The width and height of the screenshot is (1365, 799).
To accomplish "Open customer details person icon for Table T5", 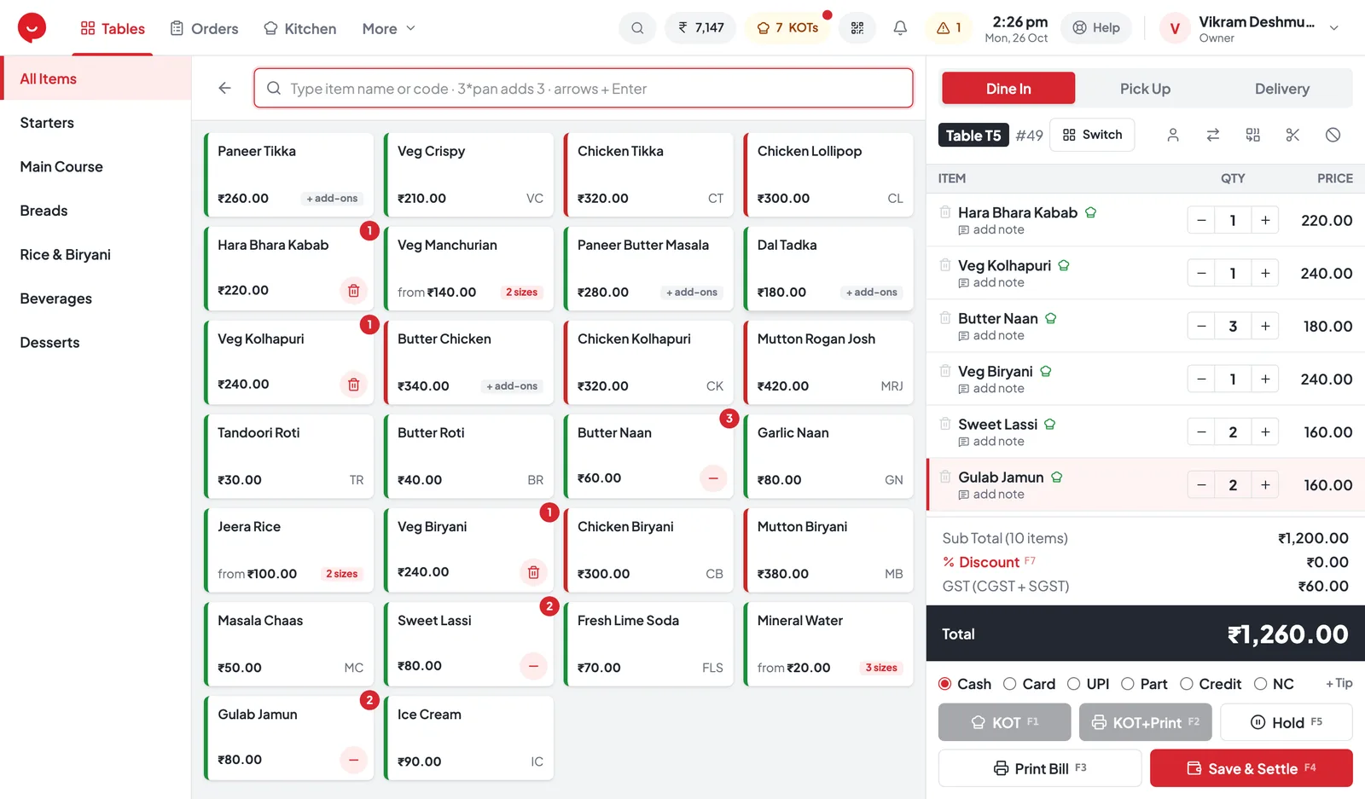I will (1173, 135).
